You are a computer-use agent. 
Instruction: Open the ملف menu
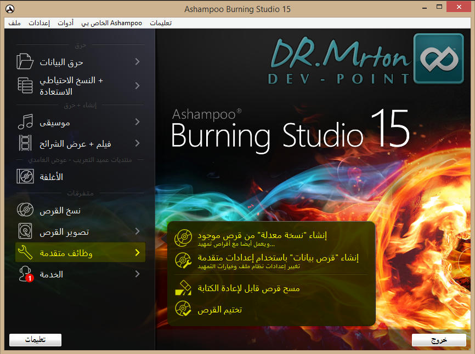[x=15, y=23]
